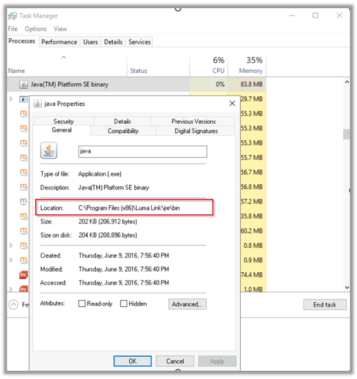This screenshot has height=379, width=357.
Task: Click the process list scroll down arrow
Action: [x=346, y=287]
